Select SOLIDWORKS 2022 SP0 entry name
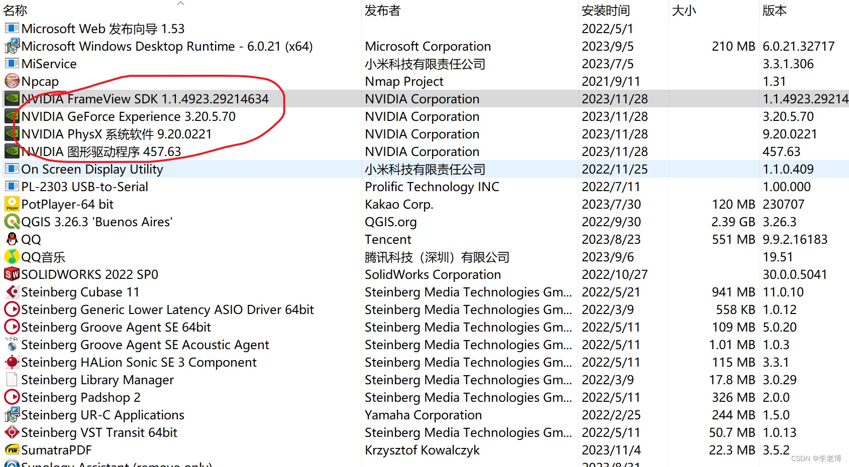This screenshot has width=849, height=467. pyautogui.click(x=89, y=274)
